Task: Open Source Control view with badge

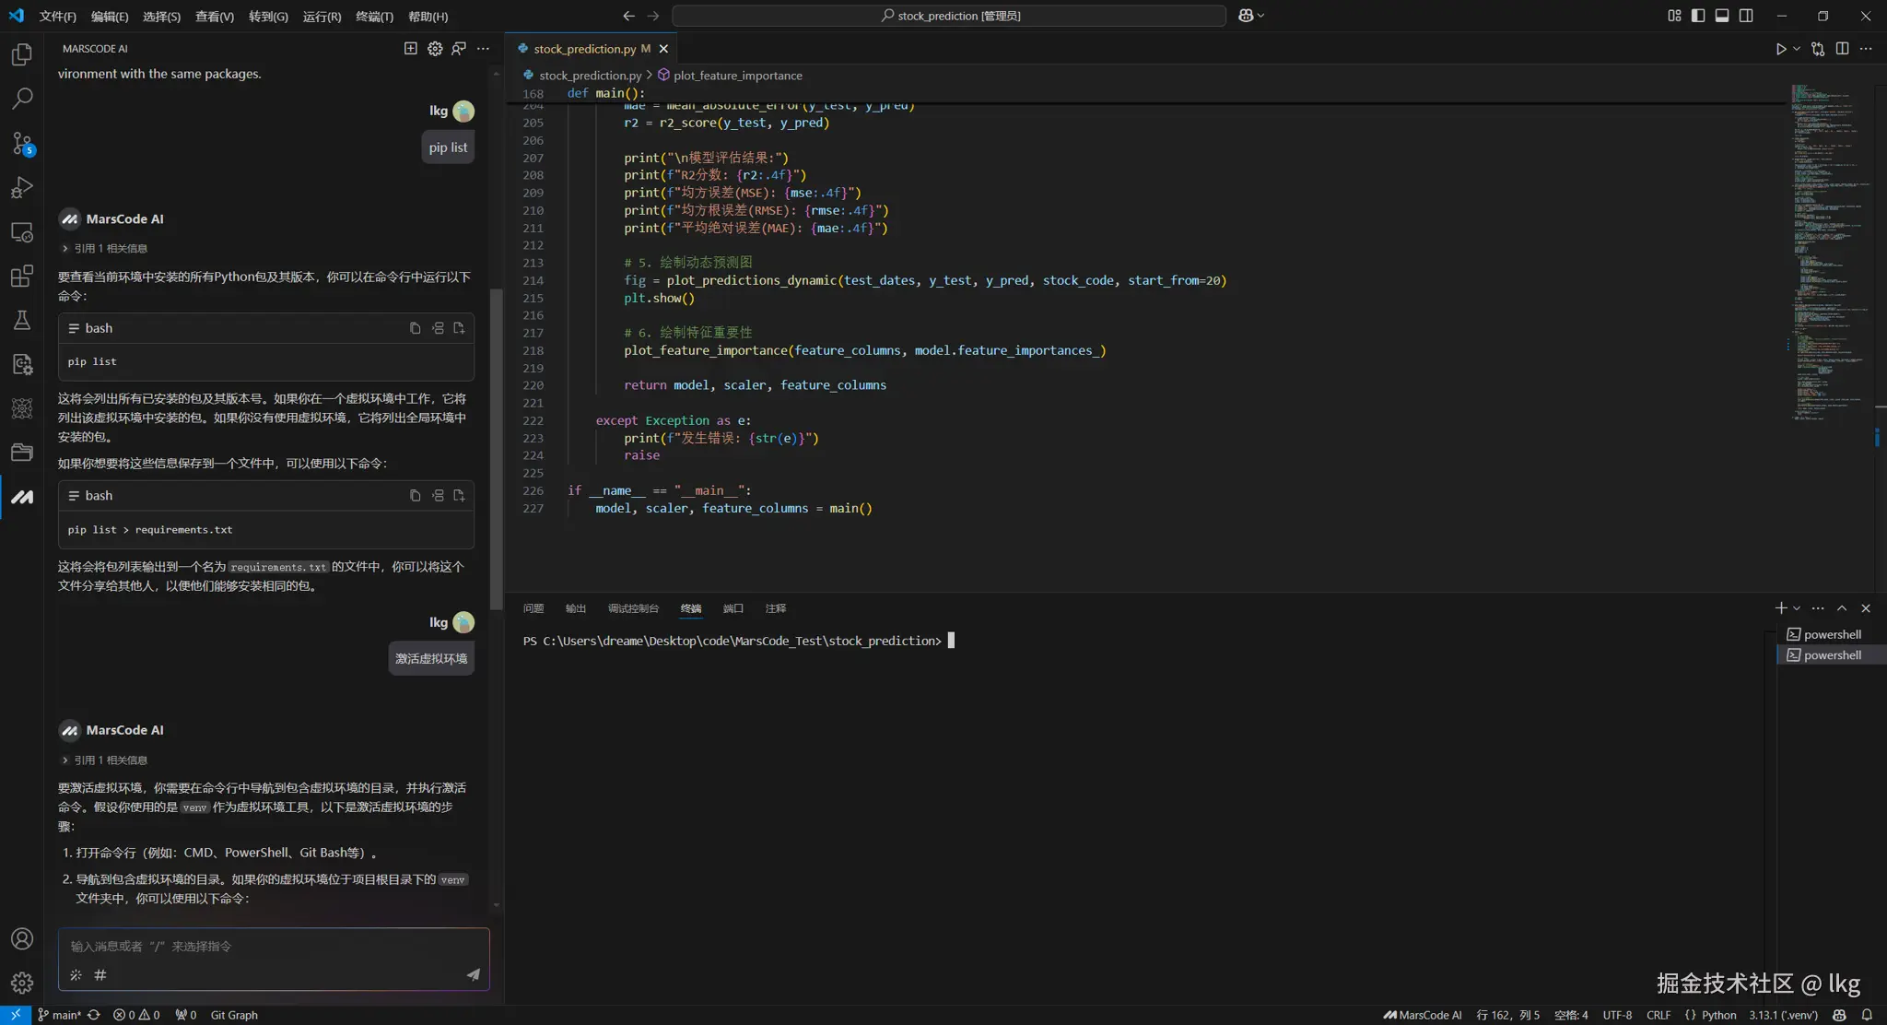Action: 22,143
